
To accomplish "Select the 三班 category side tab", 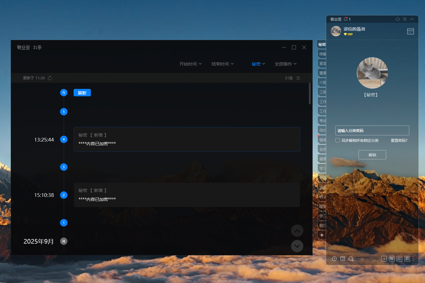I will pos(322,92).
